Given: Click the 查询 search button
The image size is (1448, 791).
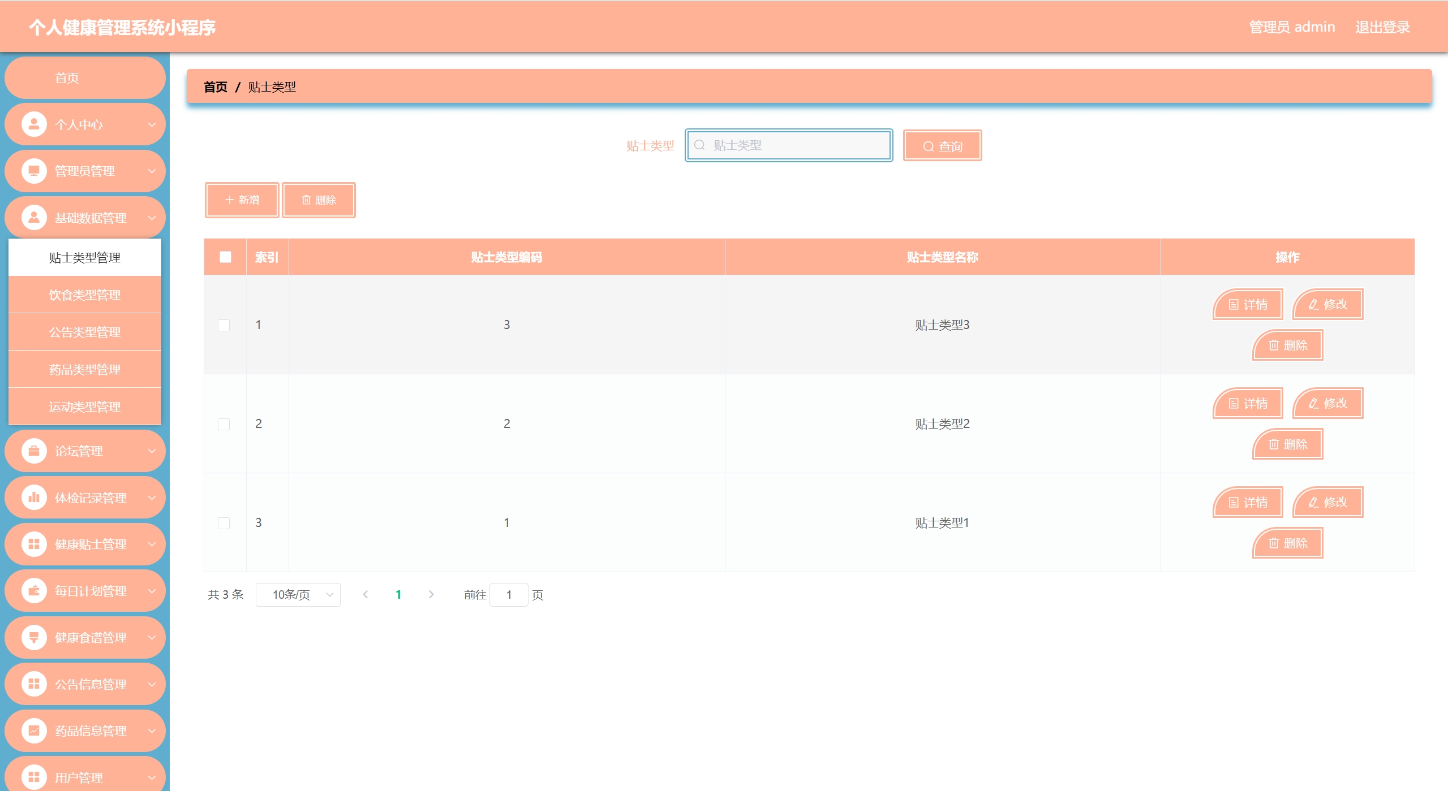Looking at the screenshot, I should [x=942, y=146].
